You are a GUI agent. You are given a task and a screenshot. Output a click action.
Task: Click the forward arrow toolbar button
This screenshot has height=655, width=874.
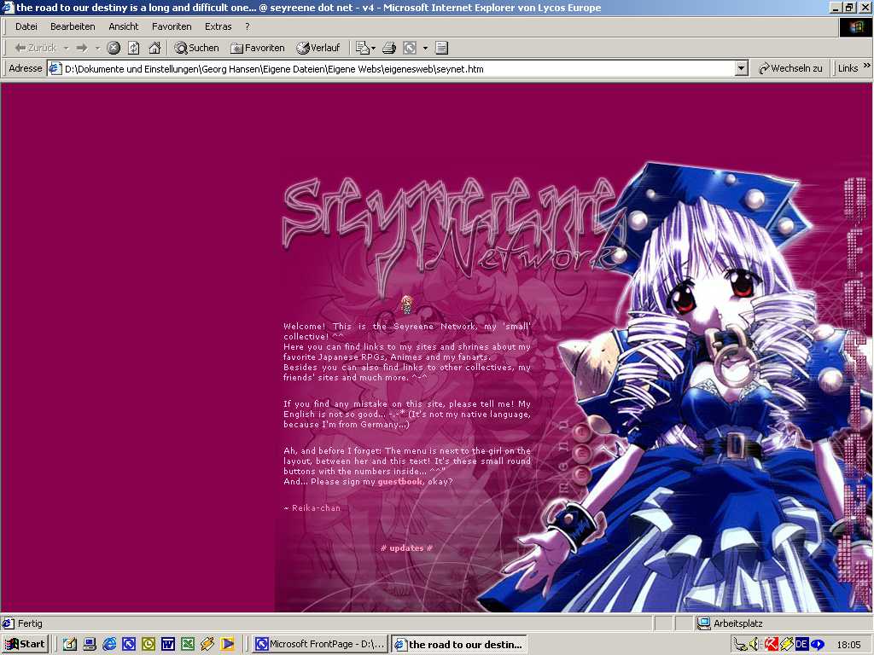click(82, 48)
